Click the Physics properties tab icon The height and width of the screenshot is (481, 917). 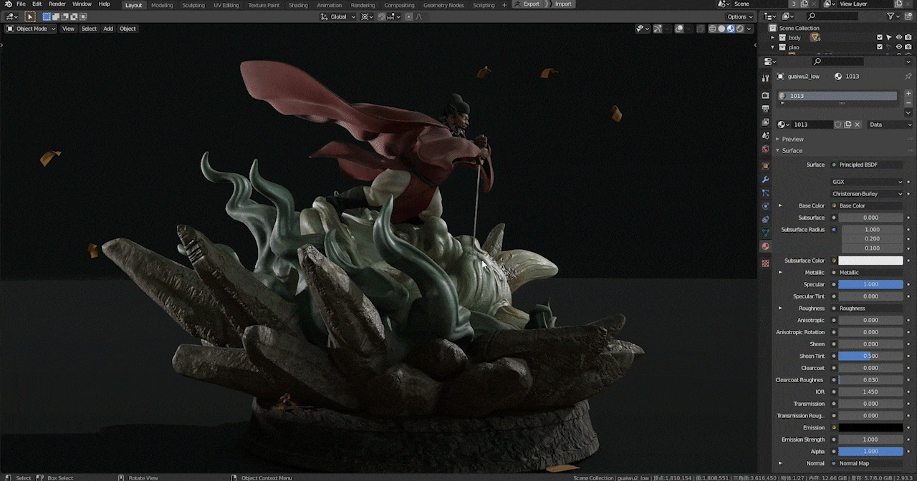coord(765,206)
